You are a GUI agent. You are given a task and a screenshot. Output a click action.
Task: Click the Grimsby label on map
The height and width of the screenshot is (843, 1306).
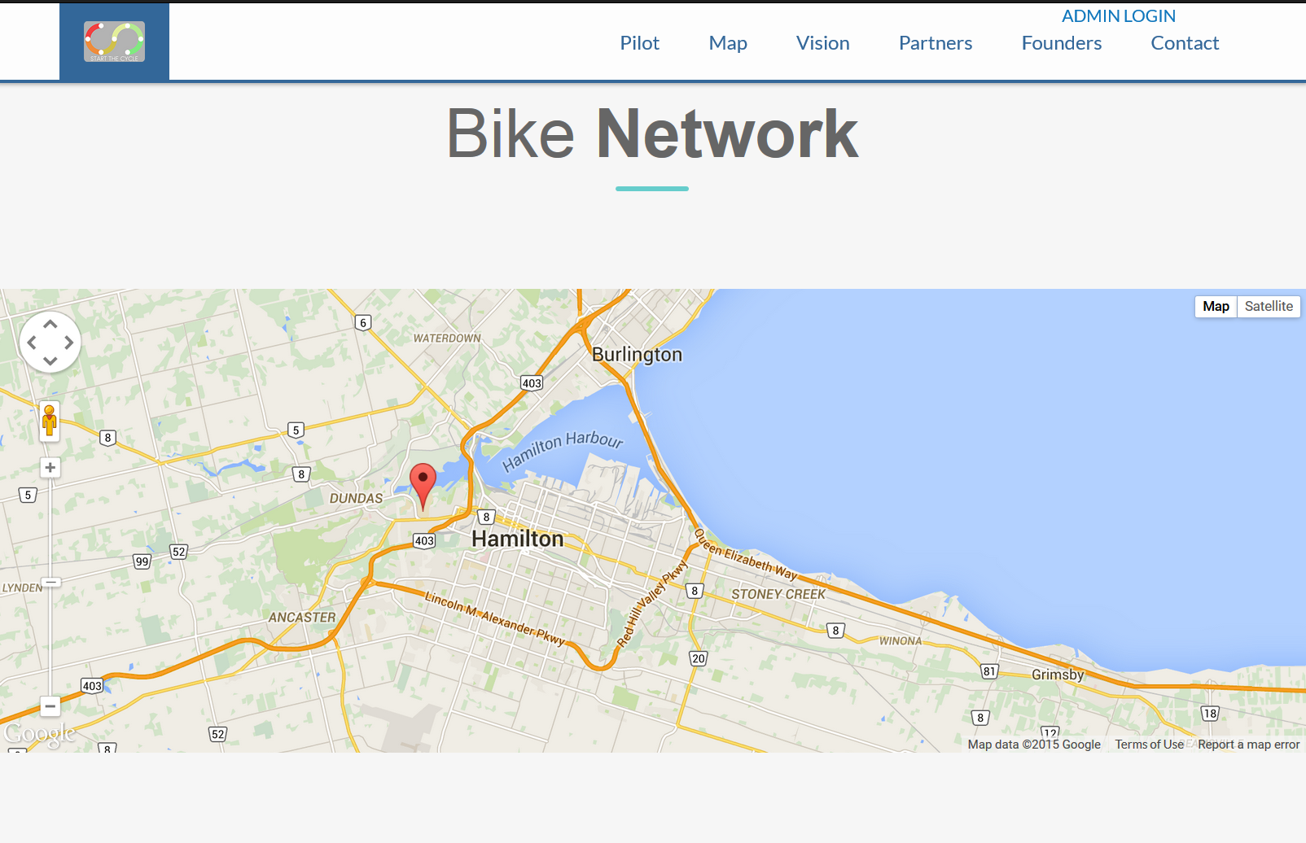coord(1058,675)
